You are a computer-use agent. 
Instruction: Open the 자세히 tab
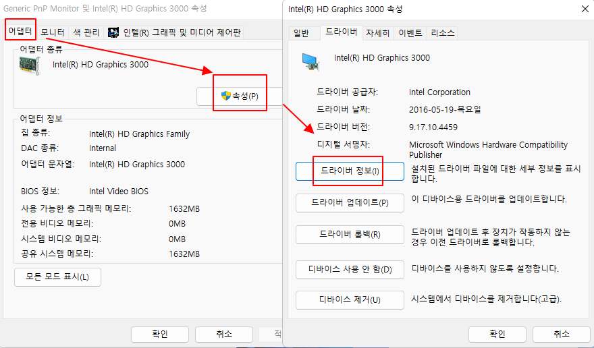pos(378,33)
